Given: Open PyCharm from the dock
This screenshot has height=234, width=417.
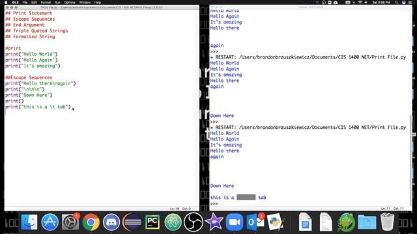Looking at the screenshot, I should 152,222.
